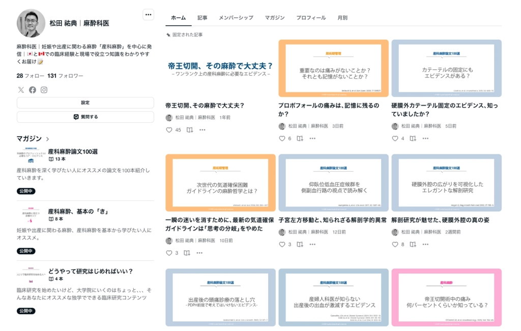Open the 28 フォロー list

(30, 76)
